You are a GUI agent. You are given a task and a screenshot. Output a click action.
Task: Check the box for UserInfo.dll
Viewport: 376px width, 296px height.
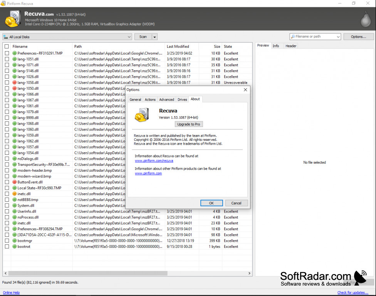click(7, 211)
